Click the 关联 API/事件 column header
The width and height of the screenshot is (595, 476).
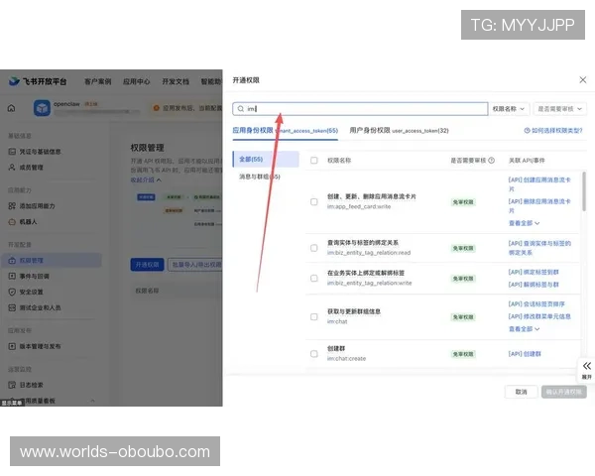pos(527,161)
